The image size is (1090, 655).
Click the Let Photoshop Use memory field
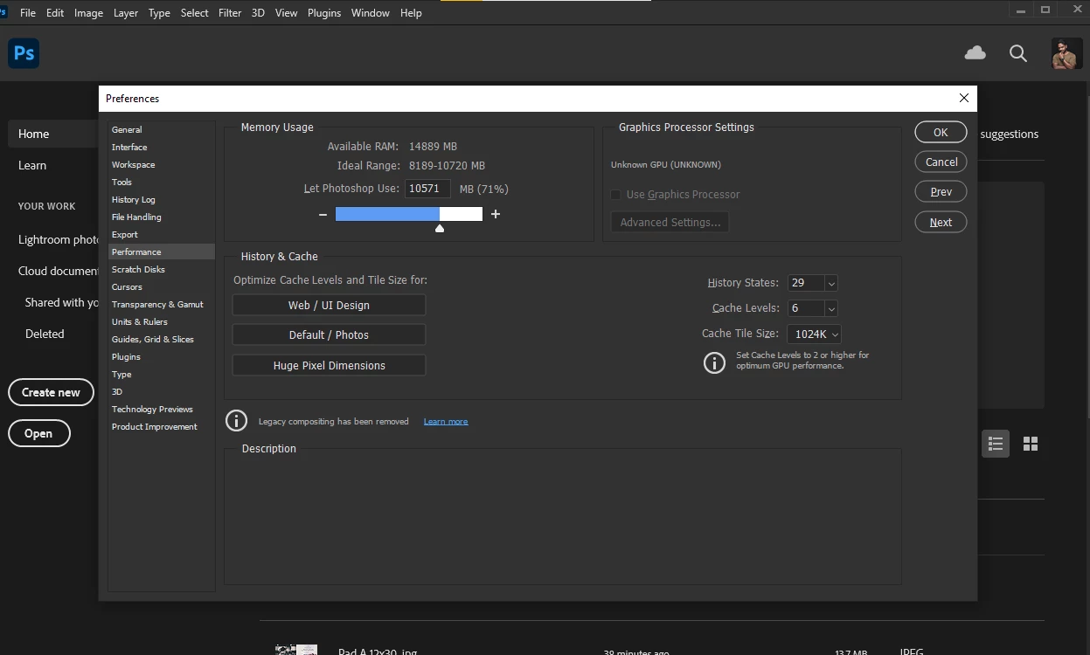coord(427,189)
